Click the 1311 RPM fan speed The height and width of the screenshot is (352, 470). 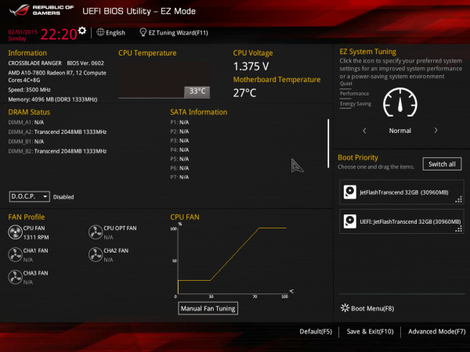click(36, 237)
